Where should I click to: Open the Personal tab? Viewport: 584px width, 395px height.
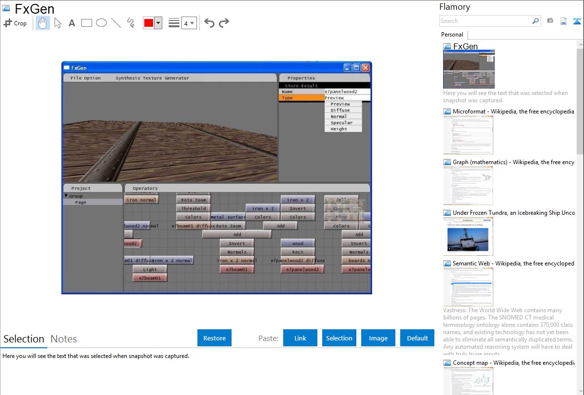pos(452,35)
